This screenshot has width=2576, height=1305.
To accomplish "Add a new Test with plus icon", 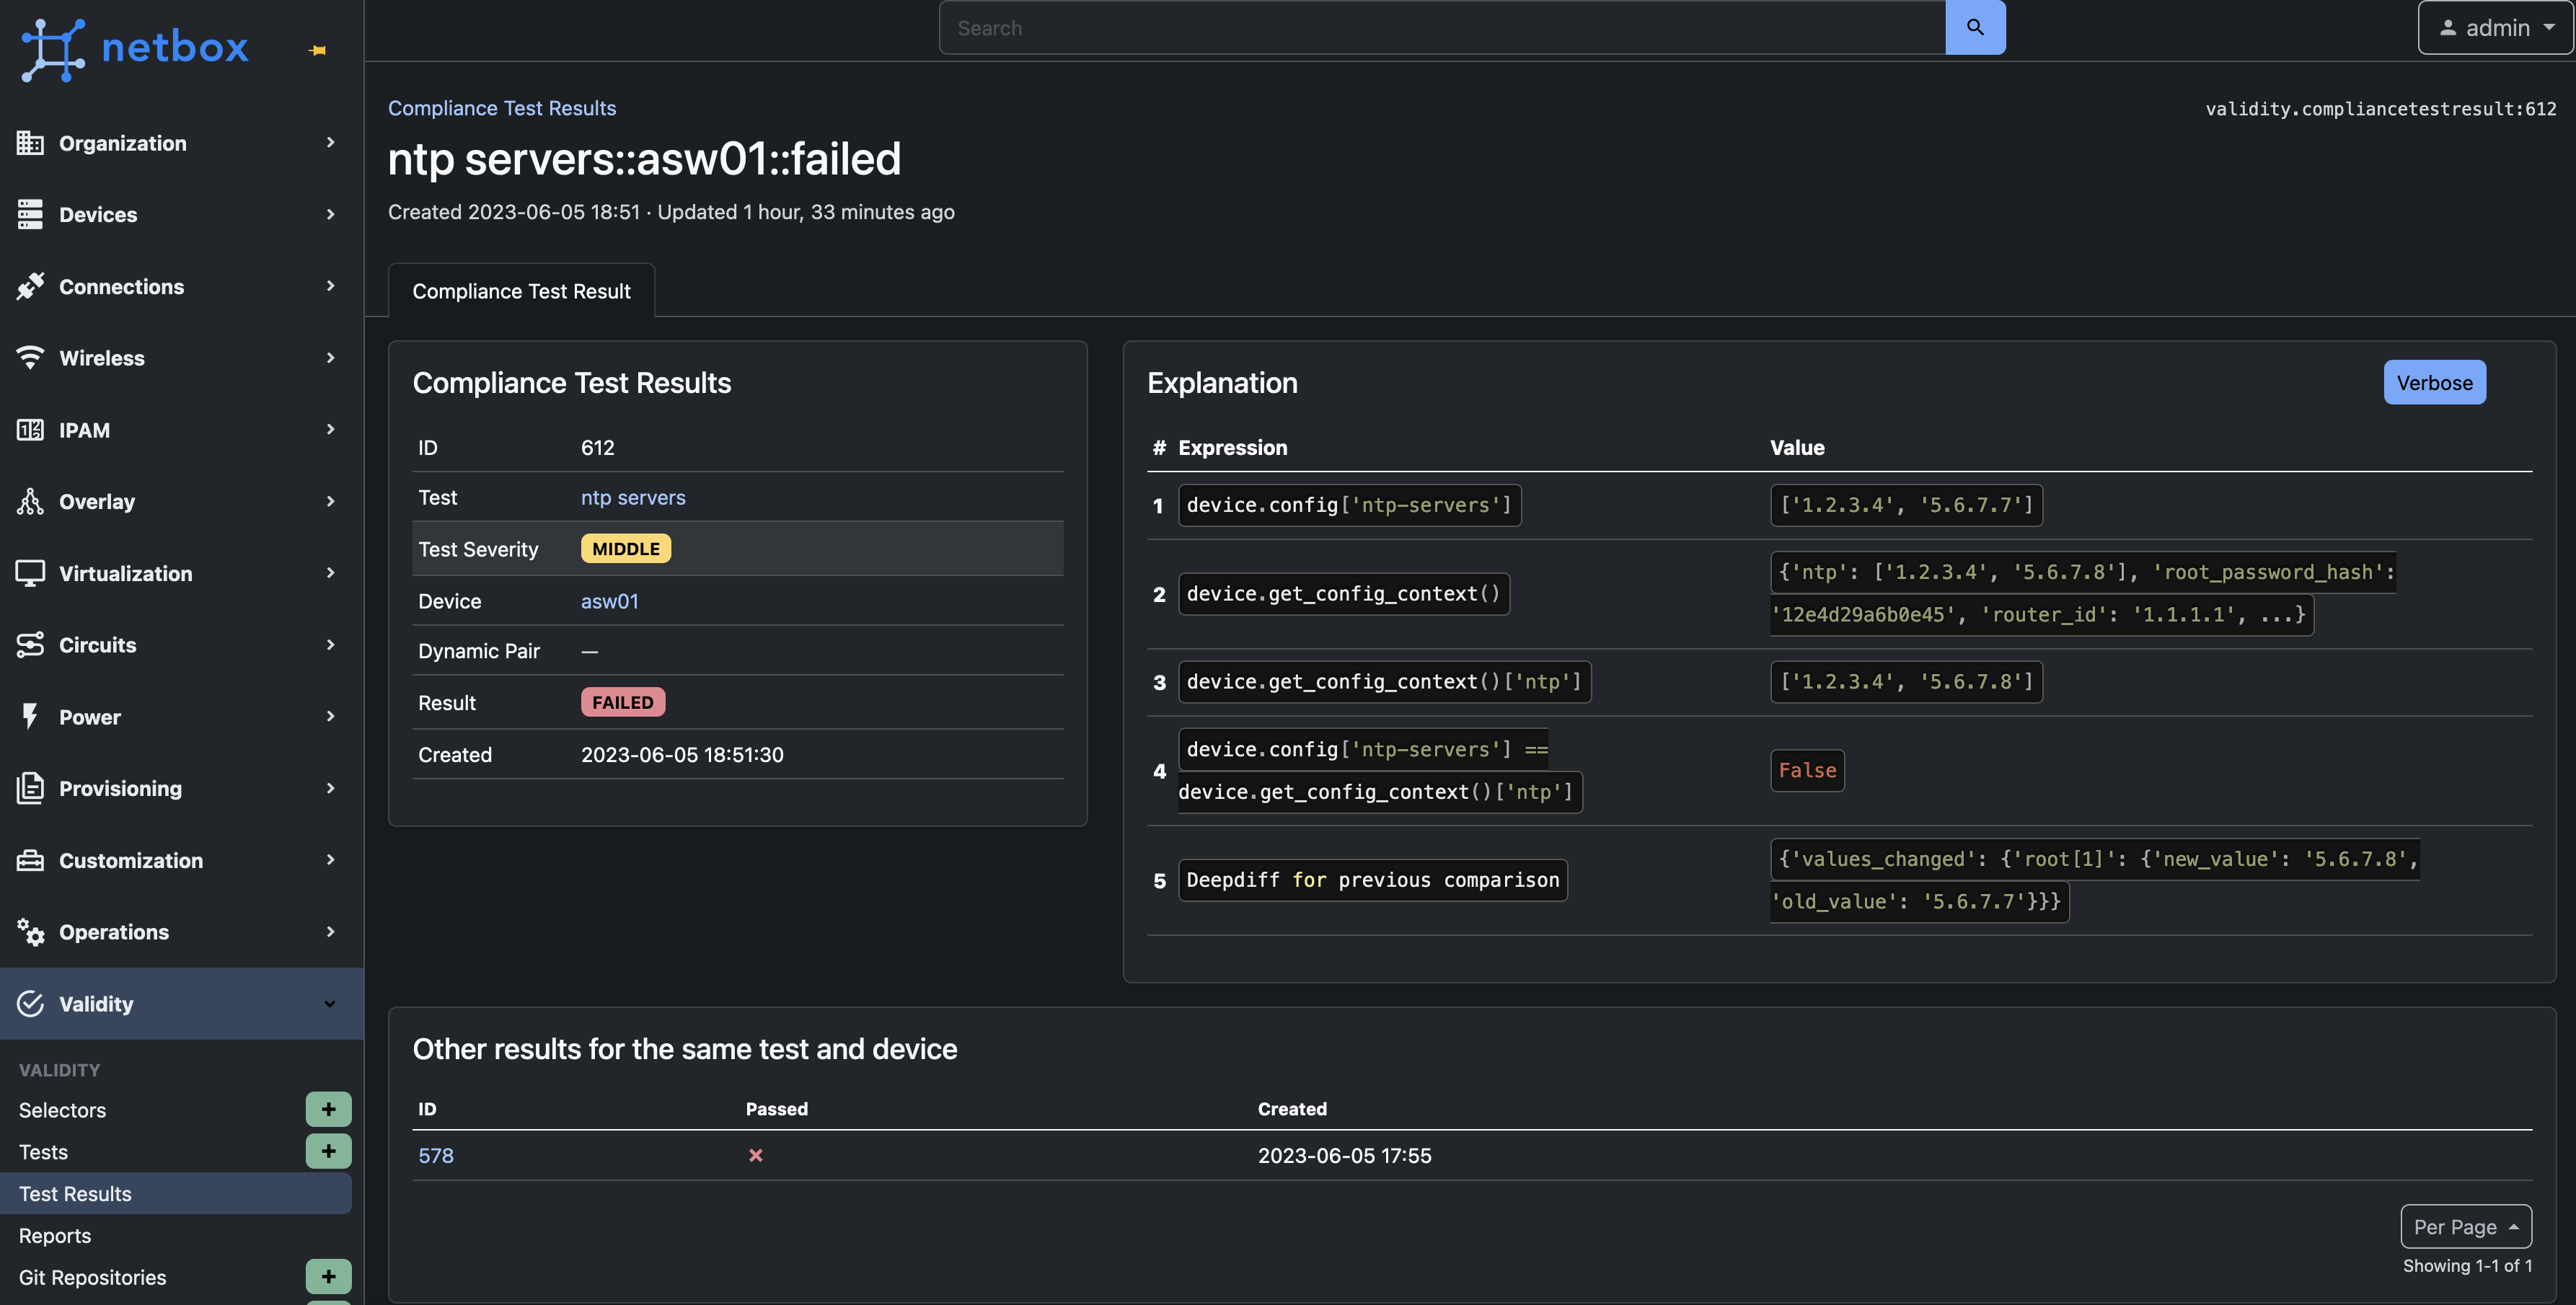I will click(328, 1151).
